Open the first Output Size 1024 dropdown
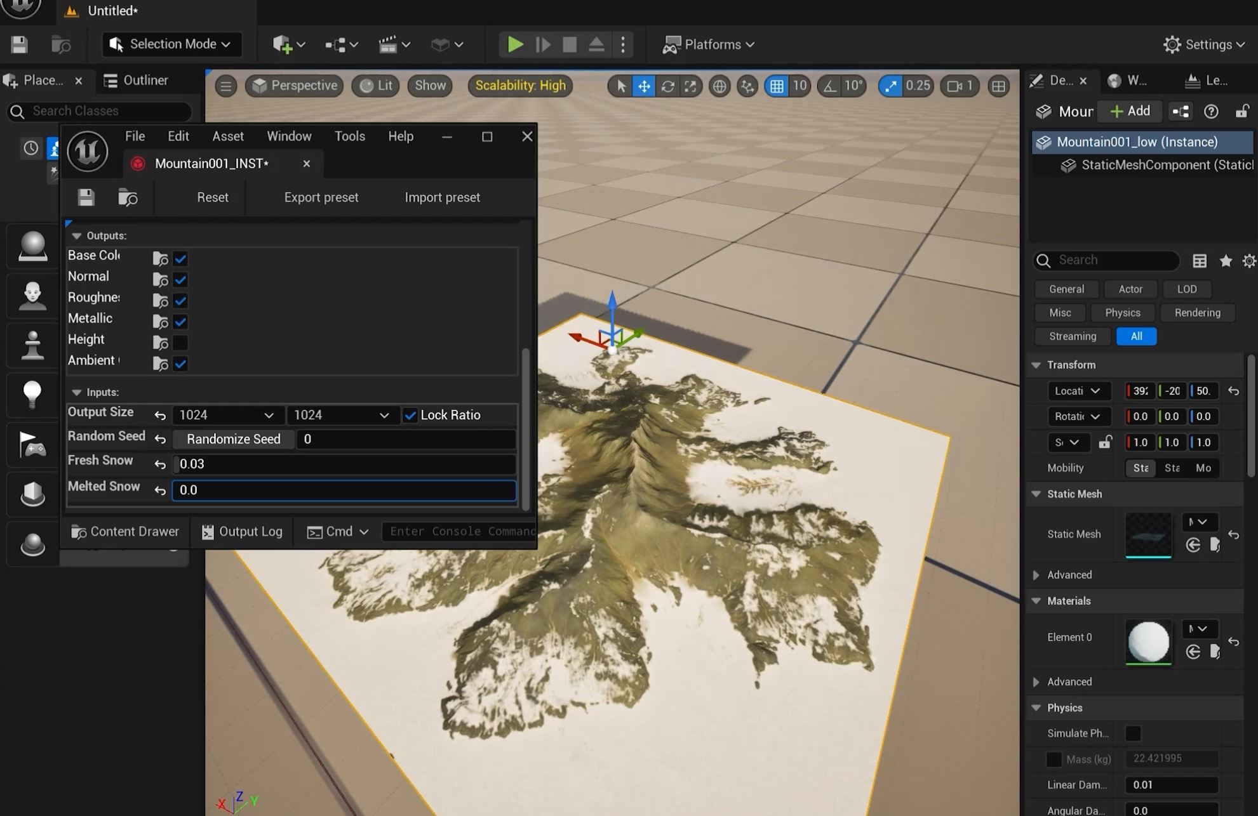 [226, 415]
